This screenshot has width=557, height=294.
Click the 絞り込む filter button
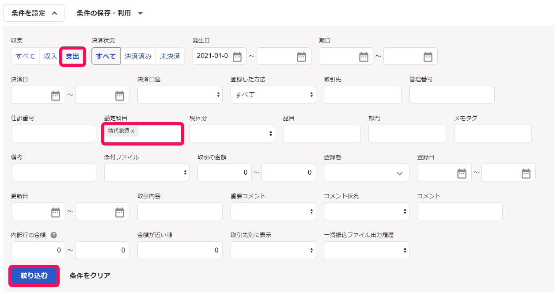point(34,275)
